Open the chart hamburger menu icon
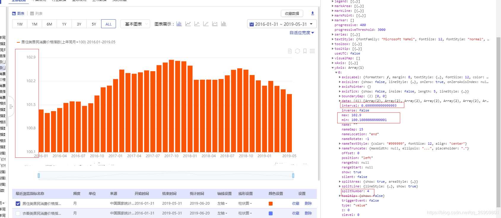The height and width of the screenshot is (218, 501). point(312,51)
